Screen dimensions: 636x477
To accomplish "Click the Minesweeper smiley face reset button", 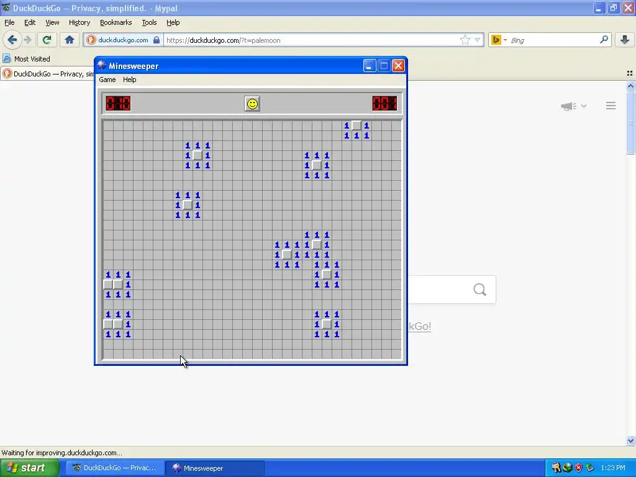I will pos(252,104).
